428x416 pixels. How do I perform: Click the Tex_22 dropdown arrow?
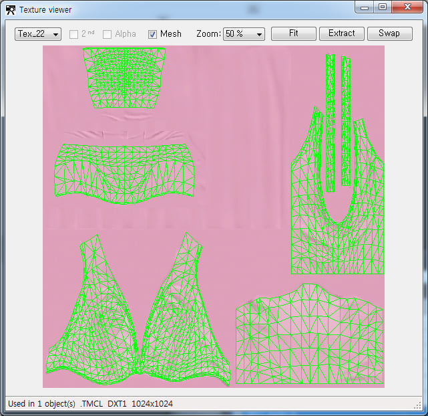click(x=55, y=34)
